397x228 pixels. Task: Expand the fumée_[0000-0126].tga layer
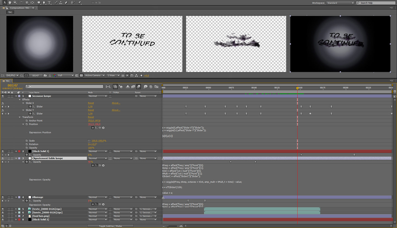[16, 213]
